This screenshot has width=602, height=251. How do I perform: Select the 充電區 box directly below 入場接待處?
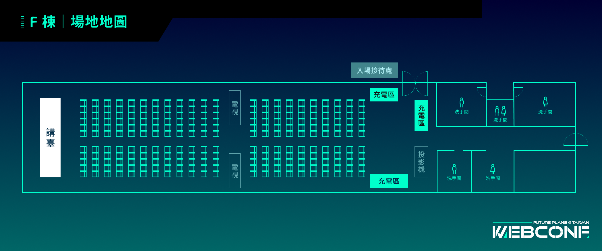(384, 95)
